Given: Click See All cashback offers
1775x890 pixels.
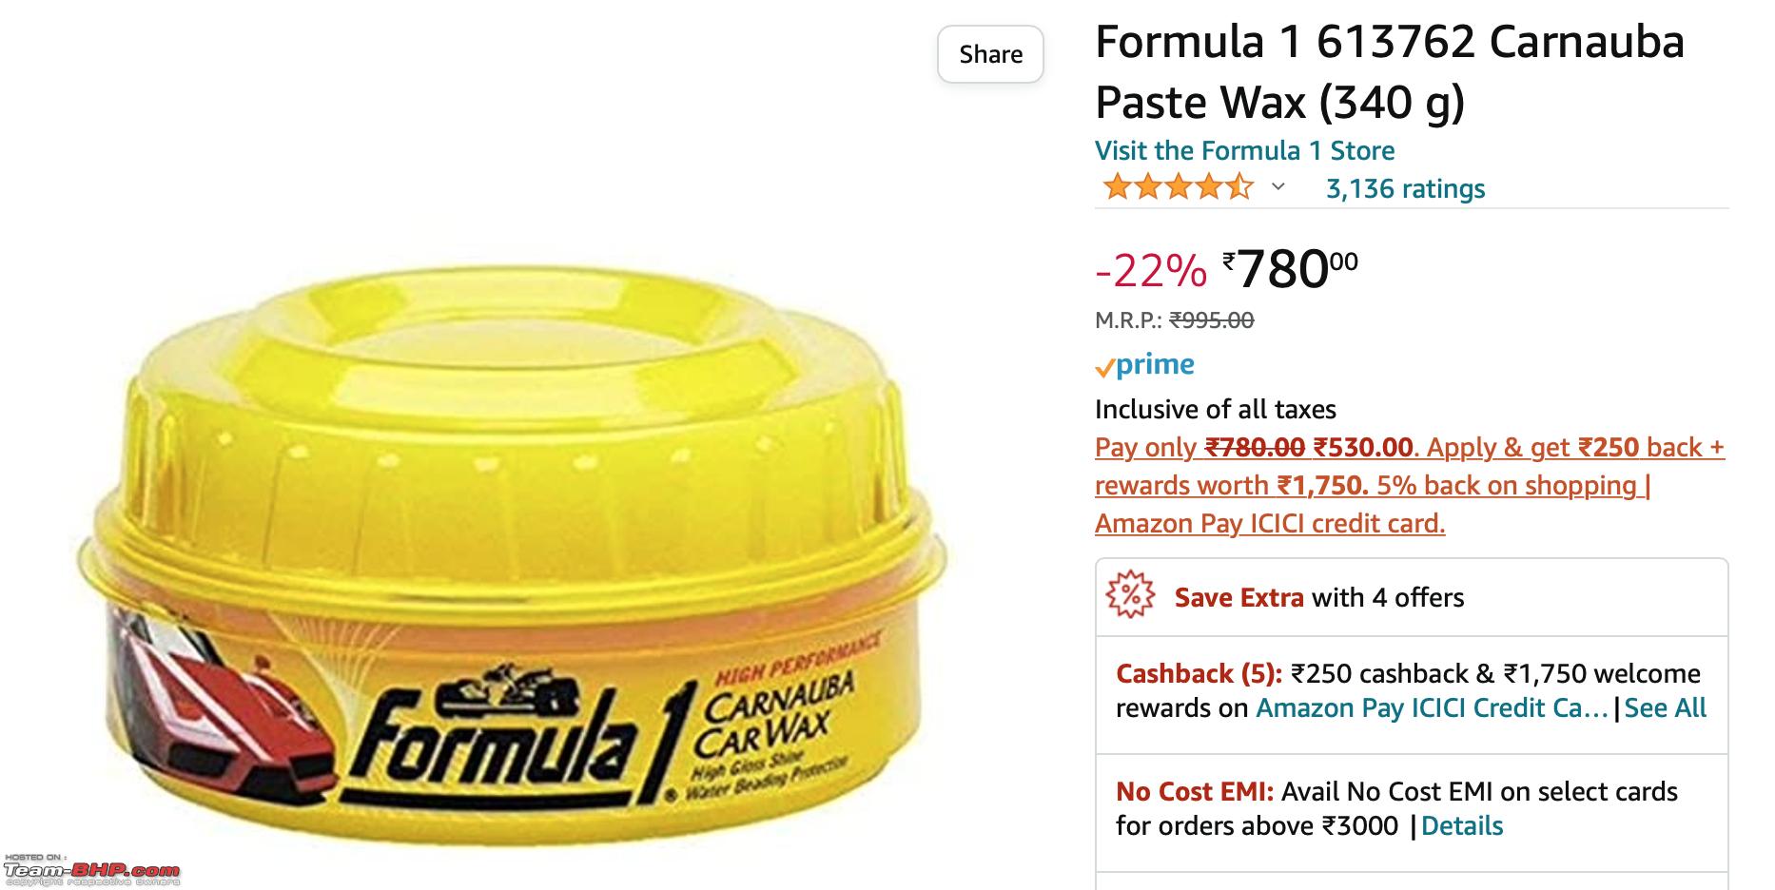Looking at the screenshot, I should point(1665,707).
